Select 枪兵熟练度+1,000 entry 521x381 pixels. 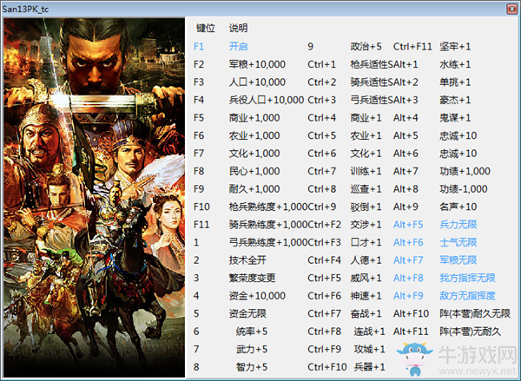pyautogui.click(x=268, y=207)
